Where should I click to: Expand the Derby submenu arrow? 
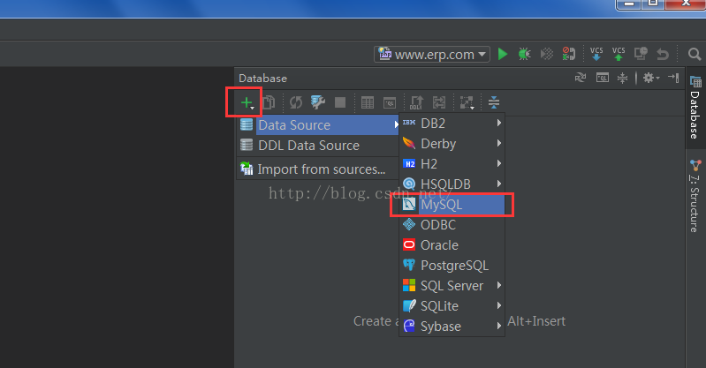(499, 143)
